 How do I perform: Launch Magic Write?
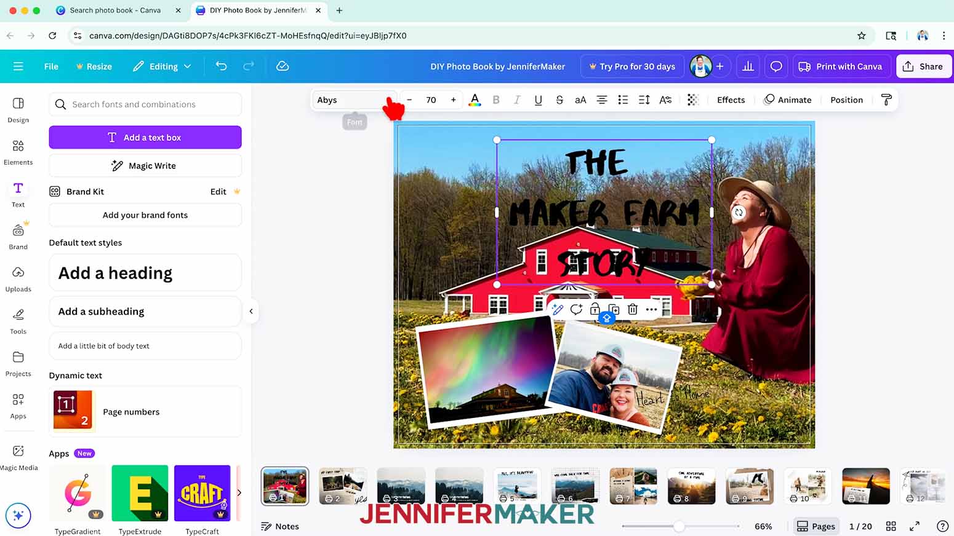point(145,165)
